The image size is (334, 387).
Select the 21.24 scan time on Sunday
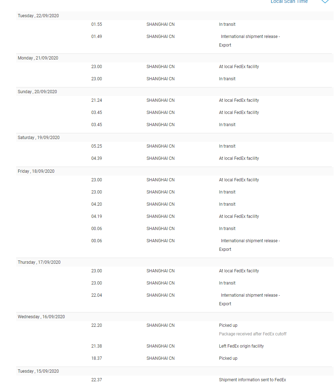[97, 100]
